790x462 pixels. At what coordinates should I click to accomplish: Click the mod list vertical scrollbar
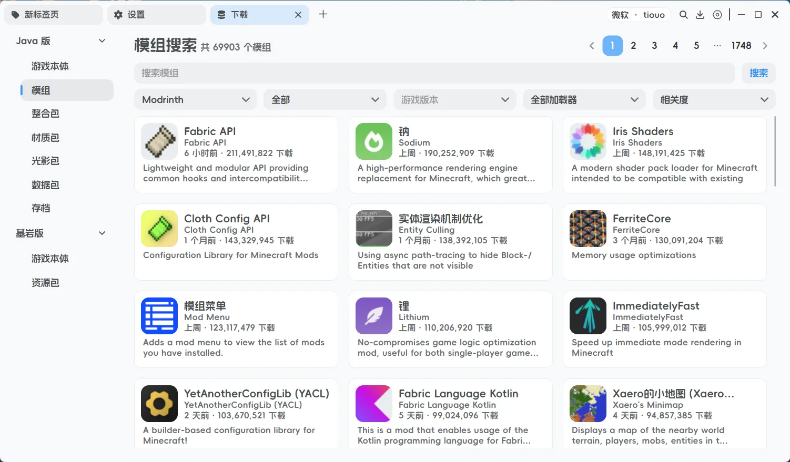pyautogui.click(x=775, y=151)
